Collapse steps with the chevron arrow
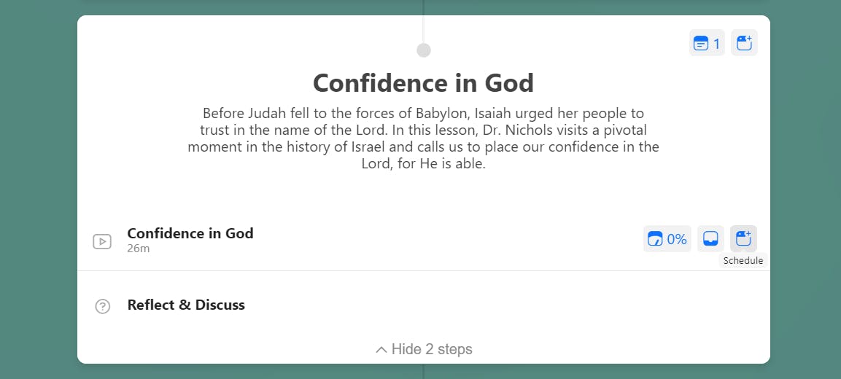The height and width of the screenshot is (379, 841). coord(381,350)
